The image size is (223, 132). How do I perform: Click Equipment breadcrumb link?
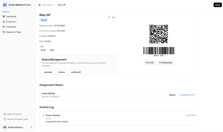(48, 5)
